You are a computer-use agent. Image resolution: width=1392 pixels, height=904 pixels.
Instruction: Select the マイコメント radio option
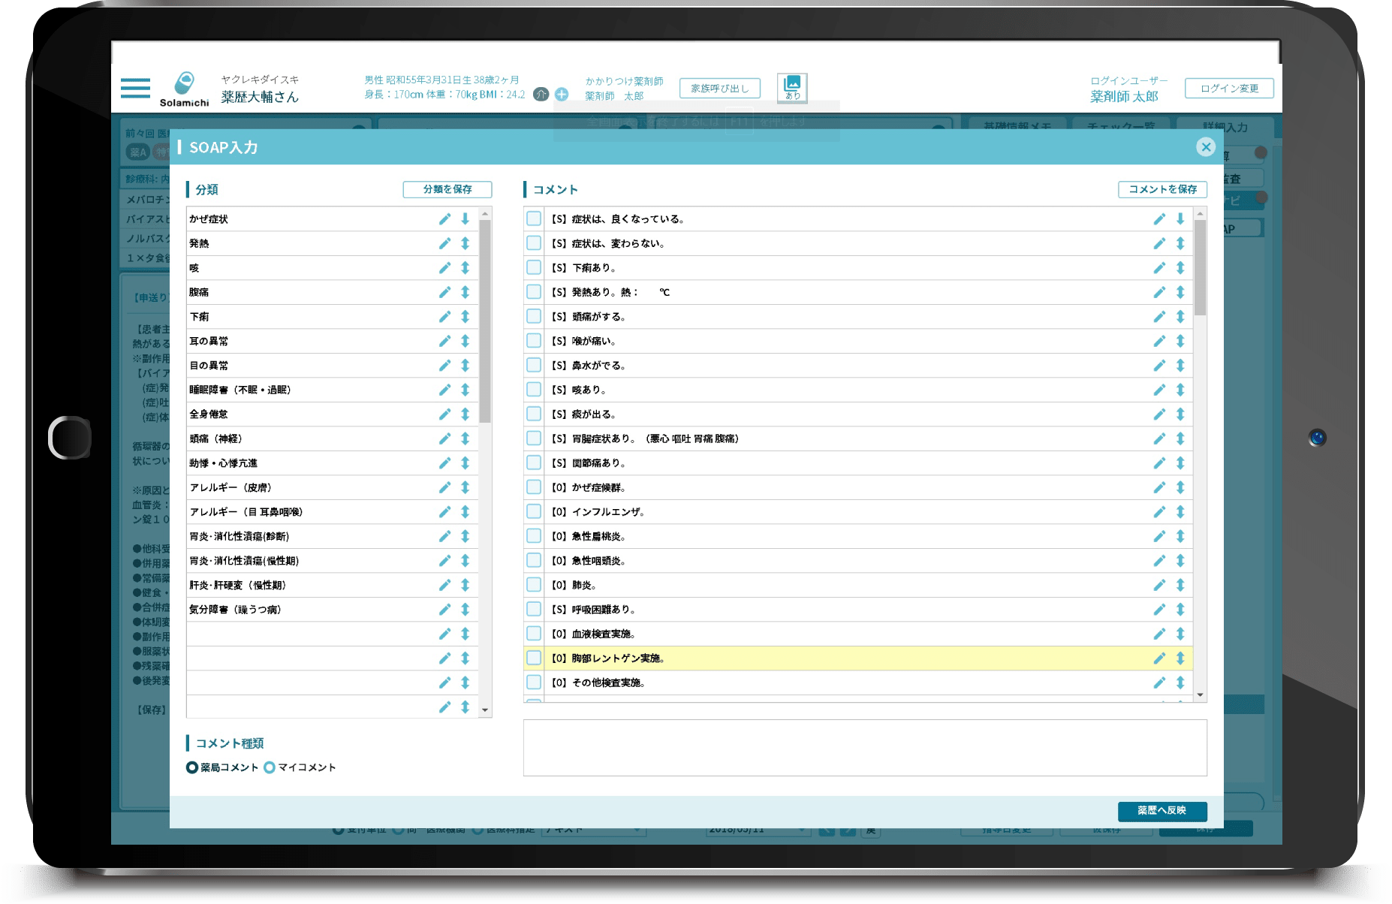coord(270,767)
